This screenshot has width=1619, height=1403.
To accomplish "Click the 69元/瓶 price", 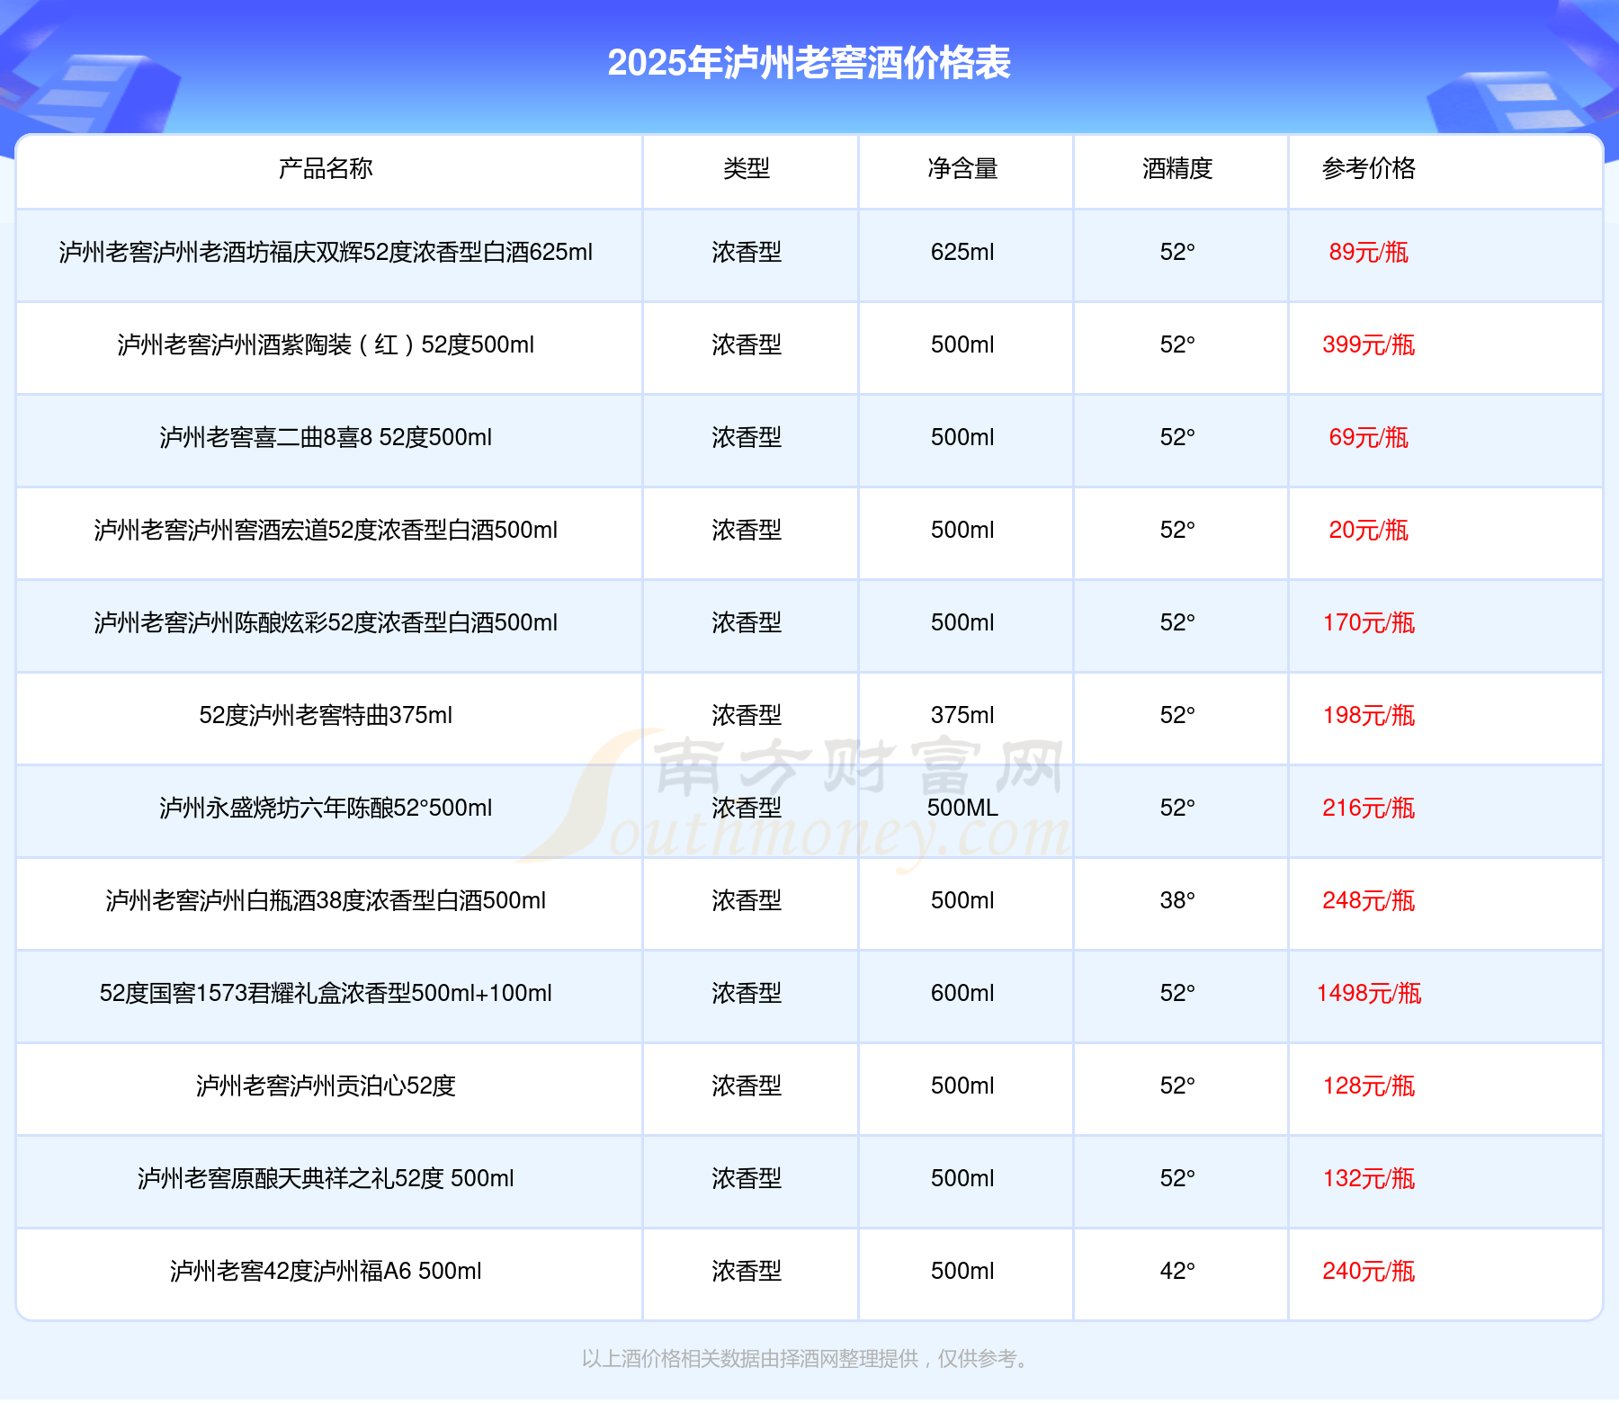I will click(x=1369, y=437).
